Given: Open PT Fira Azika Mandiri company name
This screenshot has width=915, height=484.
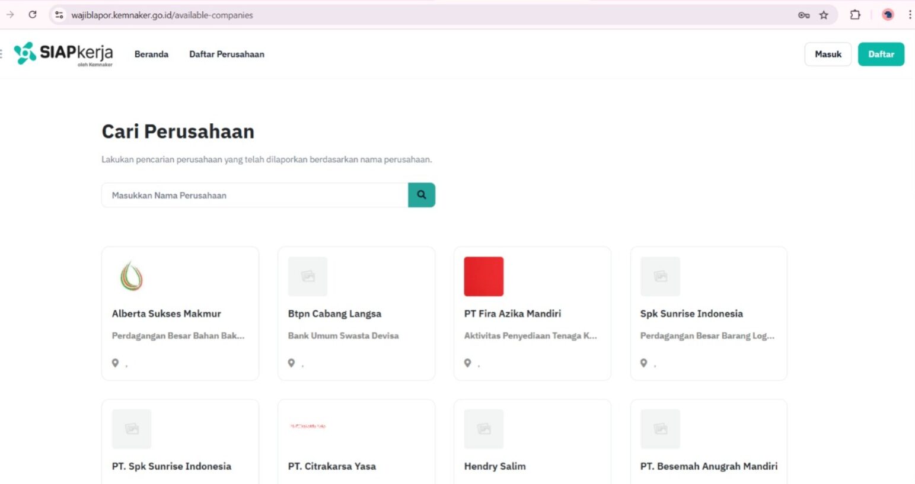Looking at the screenshot, I should [x=512, y=313].
